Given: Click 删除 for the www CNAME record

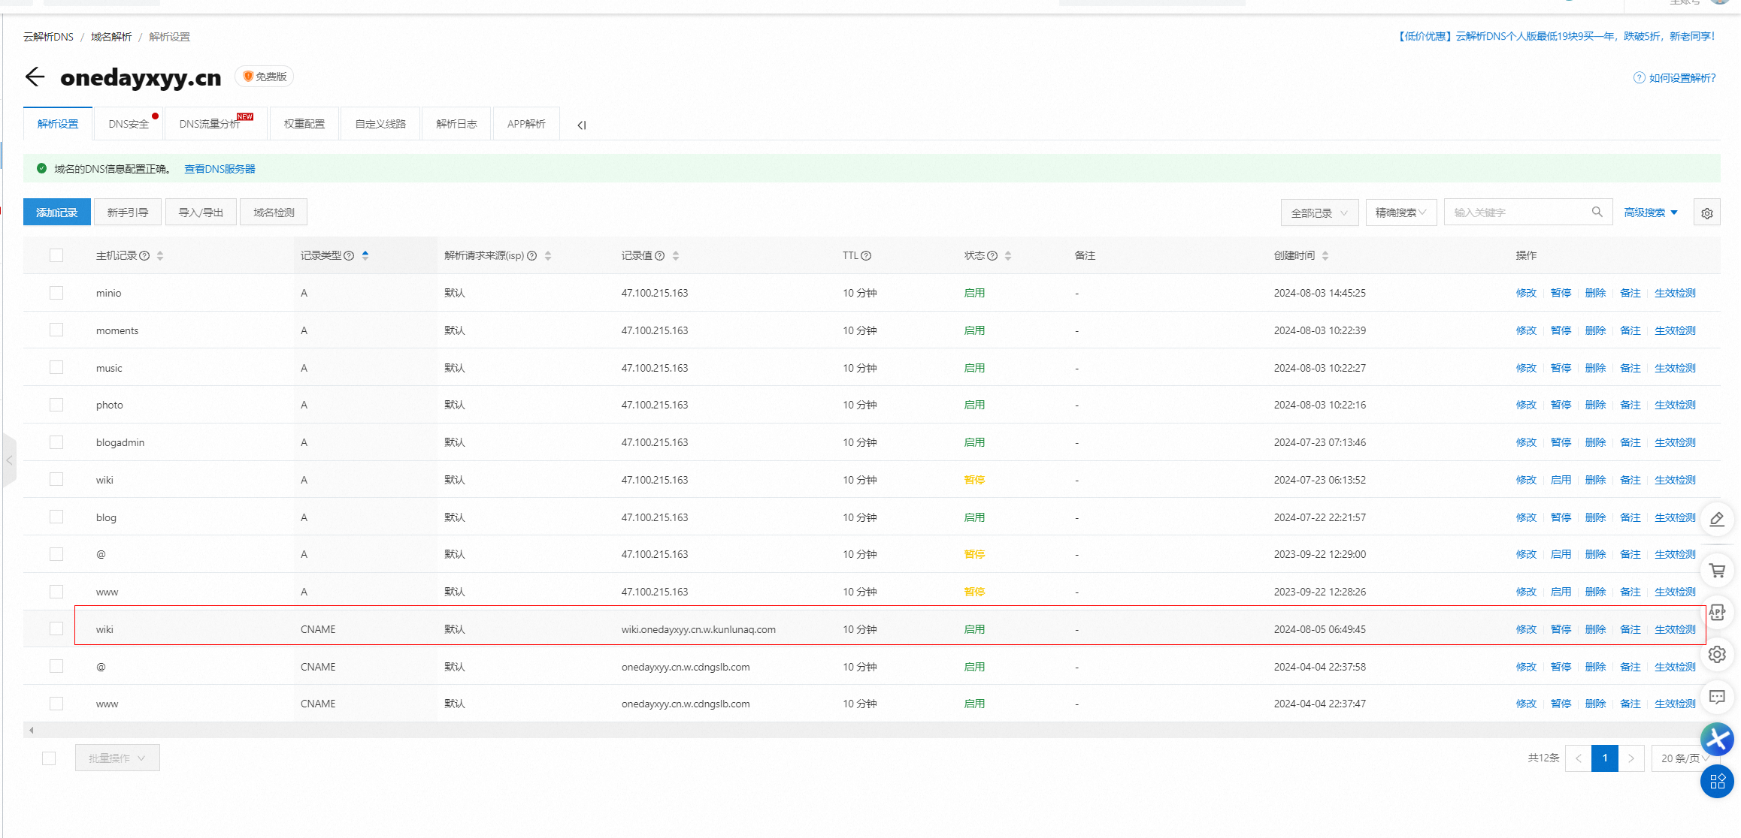Looking at the screenshot, I should click(x=1595, y=704).
